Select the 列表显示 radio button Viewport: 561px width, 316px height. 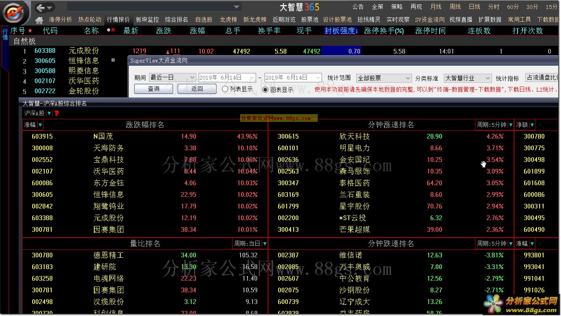pyautogui.click(x=225, y=89)
